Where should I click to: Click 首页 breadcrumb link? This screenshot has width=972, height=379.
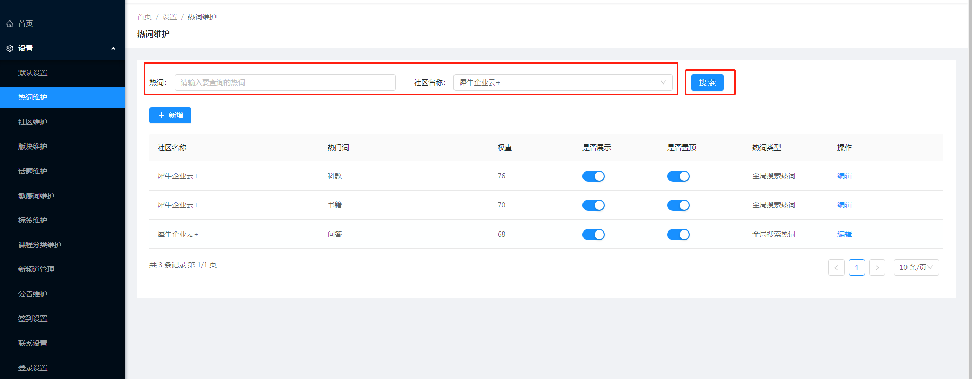[x=144, y=17]
